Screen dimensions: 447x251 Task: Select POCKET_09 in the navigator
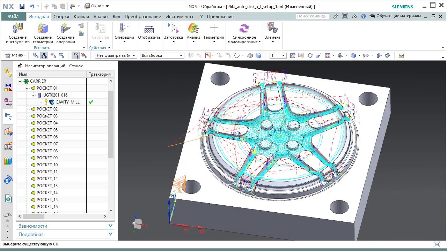click(x=47, y=158)
